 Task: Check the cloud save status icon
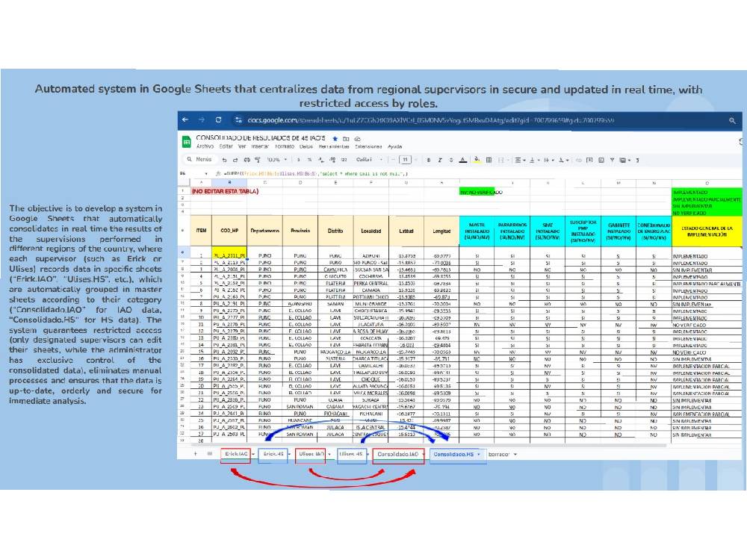(x=357, y=139)
